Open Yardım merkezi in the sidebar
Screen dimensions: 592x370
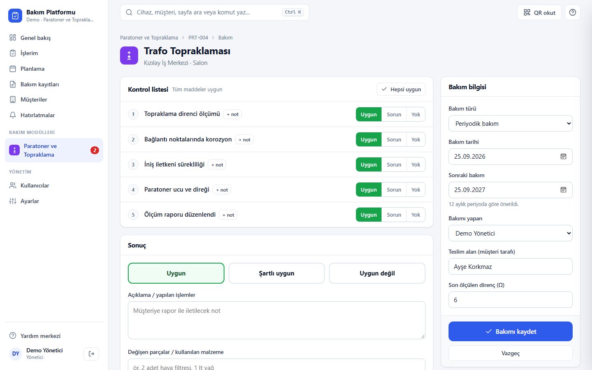[x=54, y=336]
